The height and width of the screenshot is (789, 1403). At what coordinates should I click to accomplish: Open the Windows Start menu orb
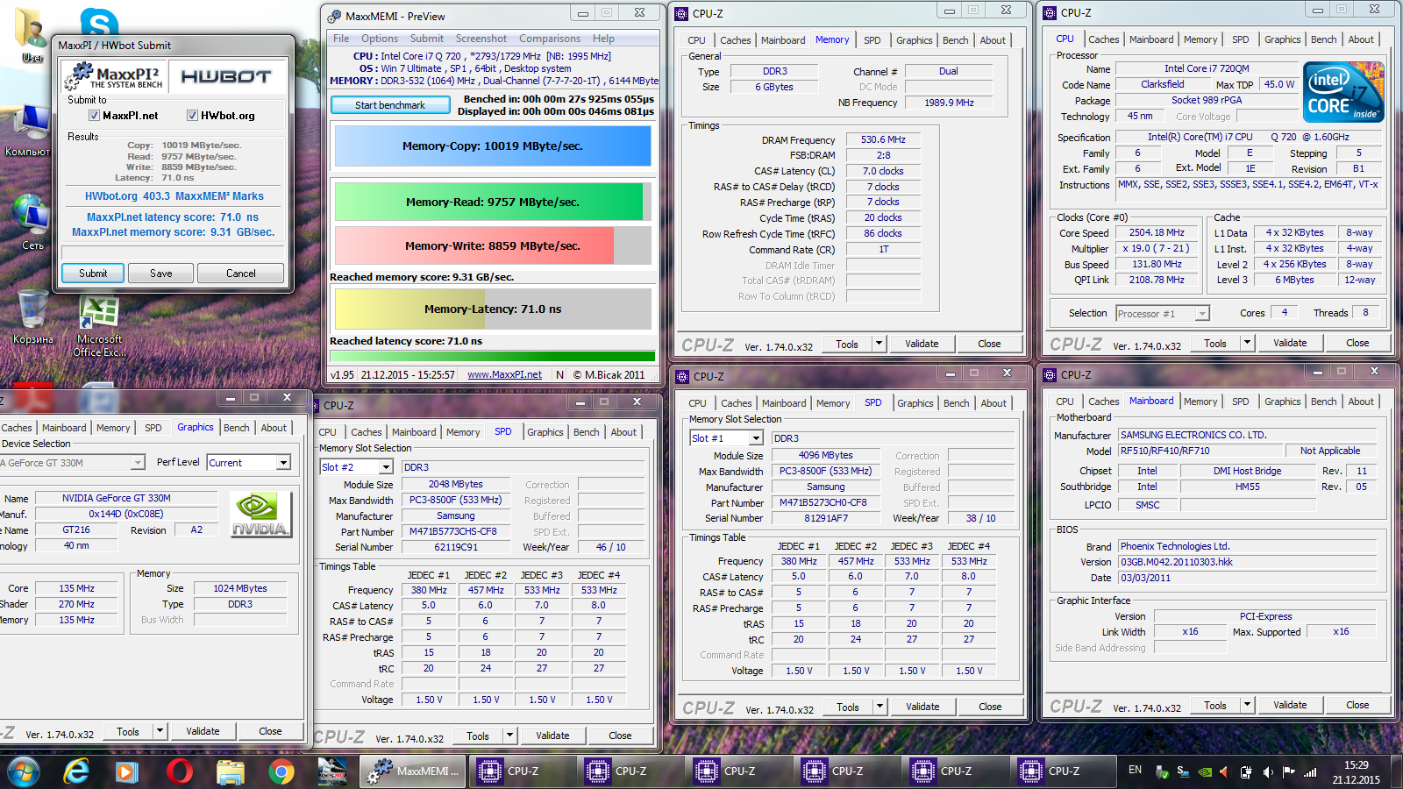coord(24,771)
